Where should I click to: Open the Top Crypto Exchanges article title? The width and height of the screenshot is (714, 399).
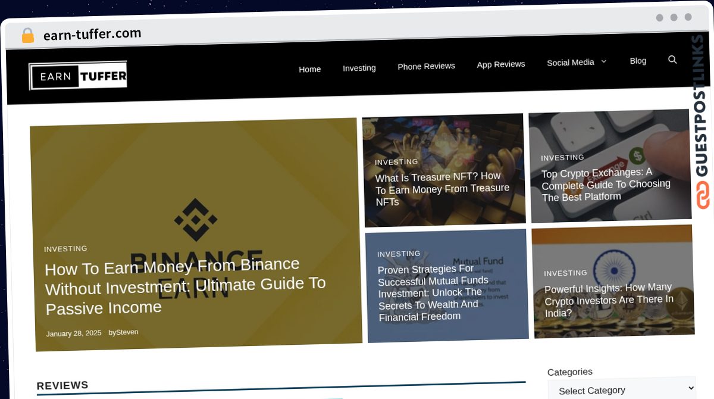606,185
